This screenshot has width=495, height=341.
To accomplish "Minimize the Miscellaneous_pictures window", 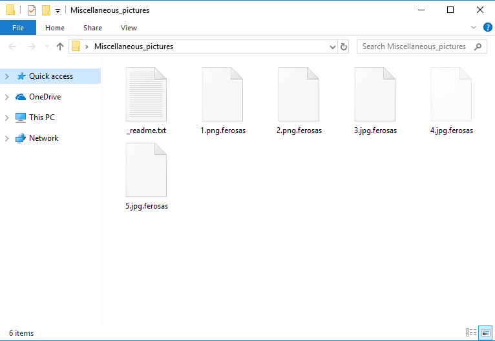I will pos(421,10).
